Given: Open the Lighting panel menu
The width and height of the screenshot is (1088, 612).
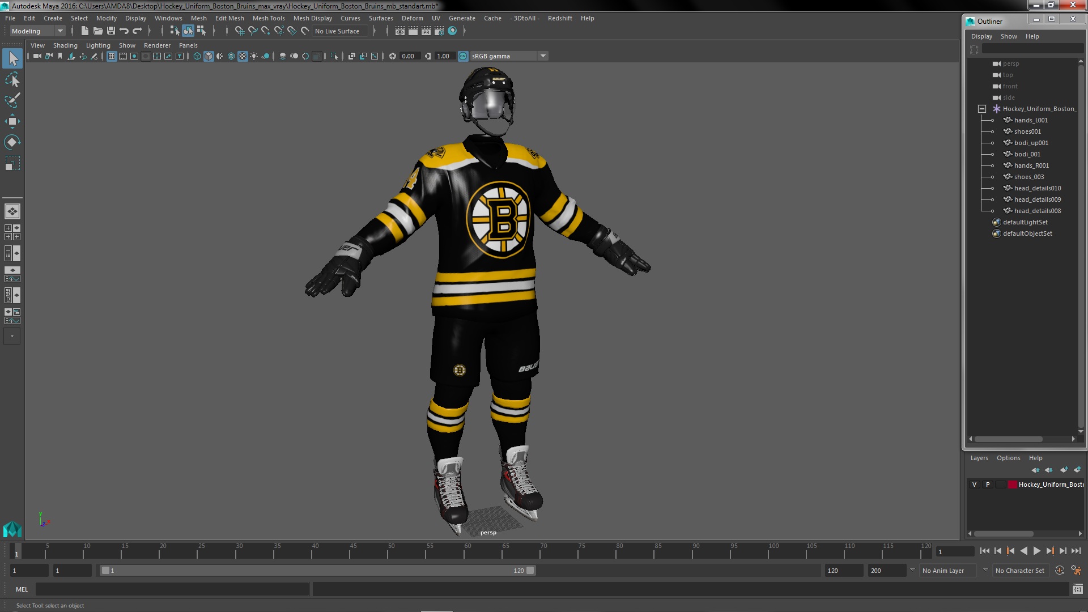Looking at the screenshot, I should (98, 45).
